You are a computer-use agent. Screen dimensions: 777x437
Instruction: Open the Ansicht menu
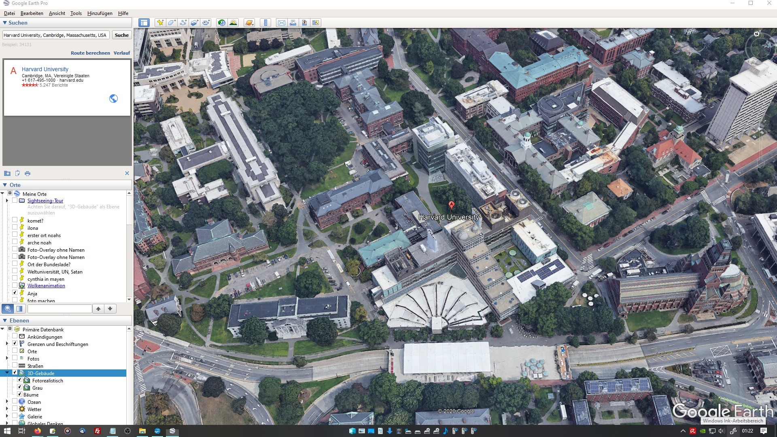click(x=57, y=13)
